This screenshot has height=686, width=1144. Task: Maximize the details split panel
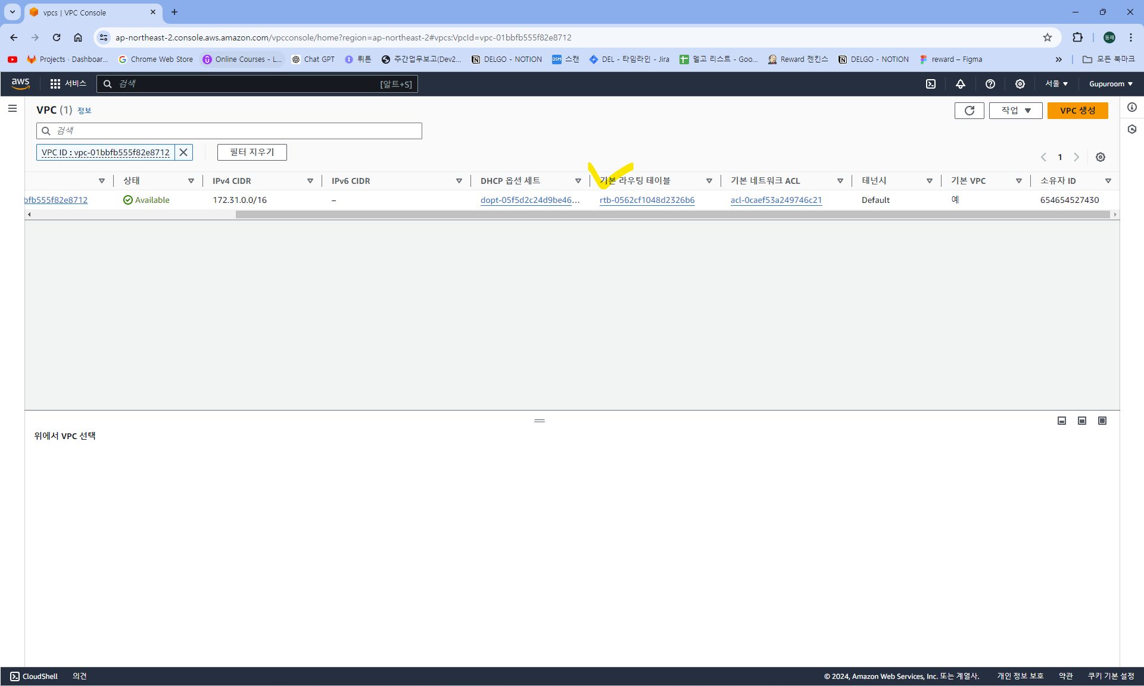(x=1102, y=421)
